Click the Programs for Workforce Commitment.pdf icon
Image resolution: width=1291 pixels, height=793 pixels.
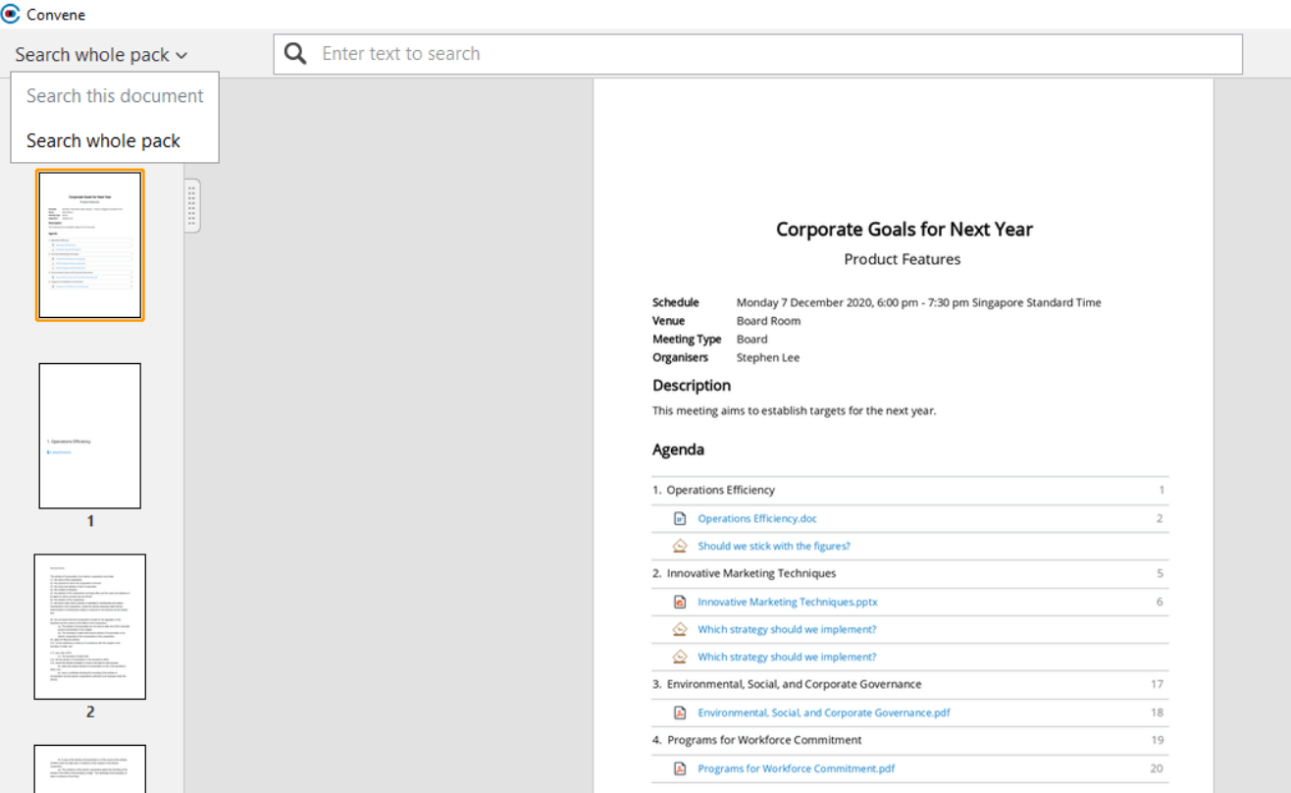tap(679, 768)
